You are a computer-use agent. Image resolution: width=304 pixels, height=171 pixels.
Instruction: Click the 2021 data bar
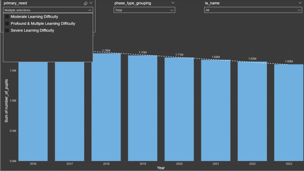tap(216, 110)
